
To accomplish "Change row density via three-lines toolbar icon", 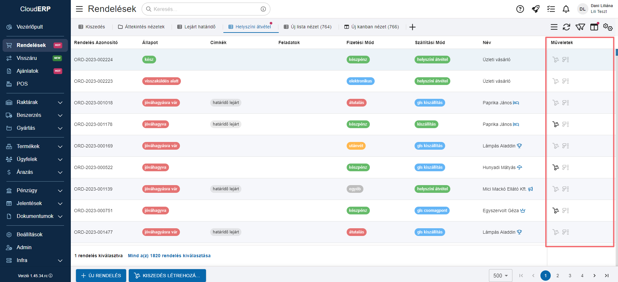I will tap(554, 27).
